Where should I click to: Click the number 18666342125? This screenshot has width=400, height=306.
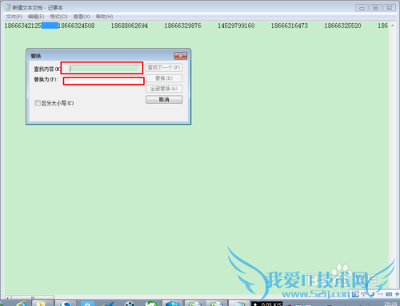[22, 26]
